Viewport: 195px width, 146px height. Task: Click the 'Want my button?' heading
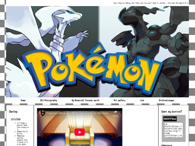(172, 111)
